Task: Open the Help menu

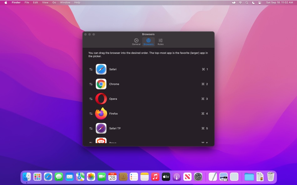Action: [x=77, y=2]
